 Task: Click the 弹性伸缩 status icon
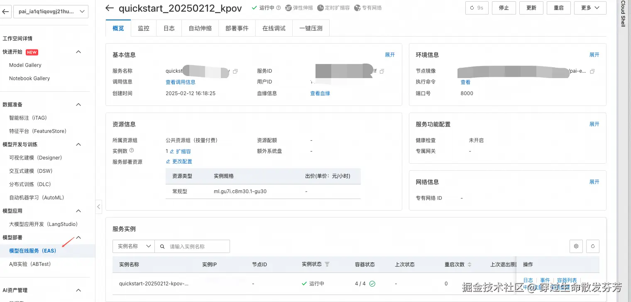288,8
